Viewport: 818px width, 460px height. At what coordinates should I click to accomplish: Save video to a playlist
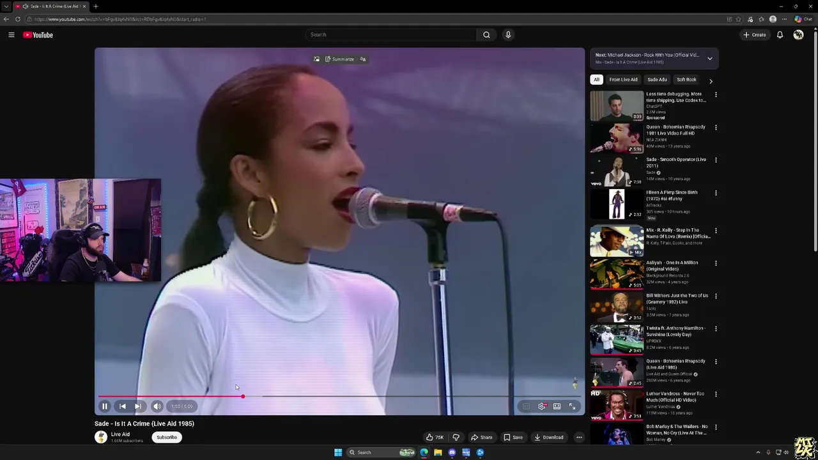coord(513,438)
